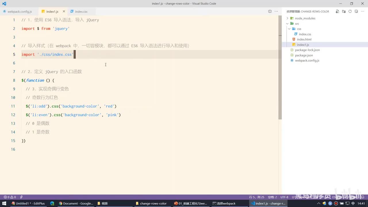Click the editor vertical scrollbar thumb
368x207 pixels.
pos(280,68)
